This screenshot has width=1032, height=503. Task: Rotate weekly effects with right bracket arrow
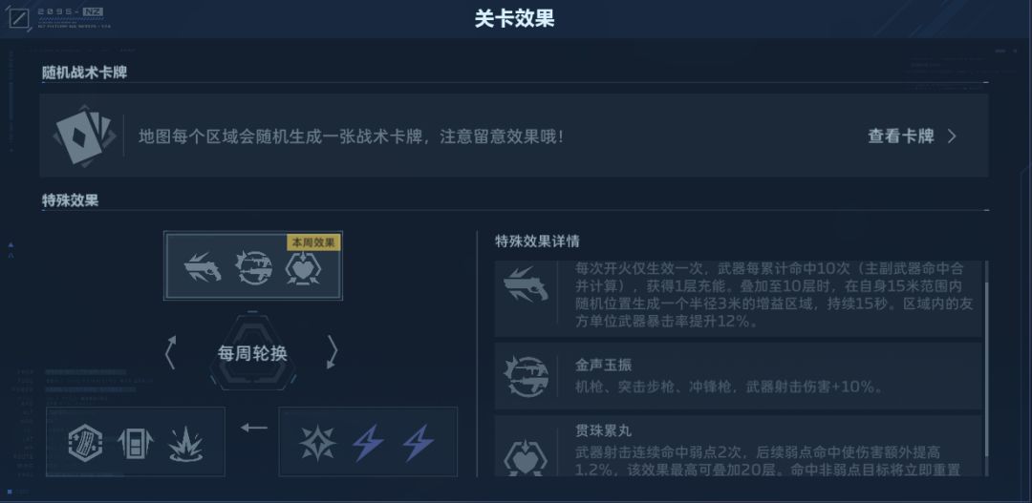[332, 353]
